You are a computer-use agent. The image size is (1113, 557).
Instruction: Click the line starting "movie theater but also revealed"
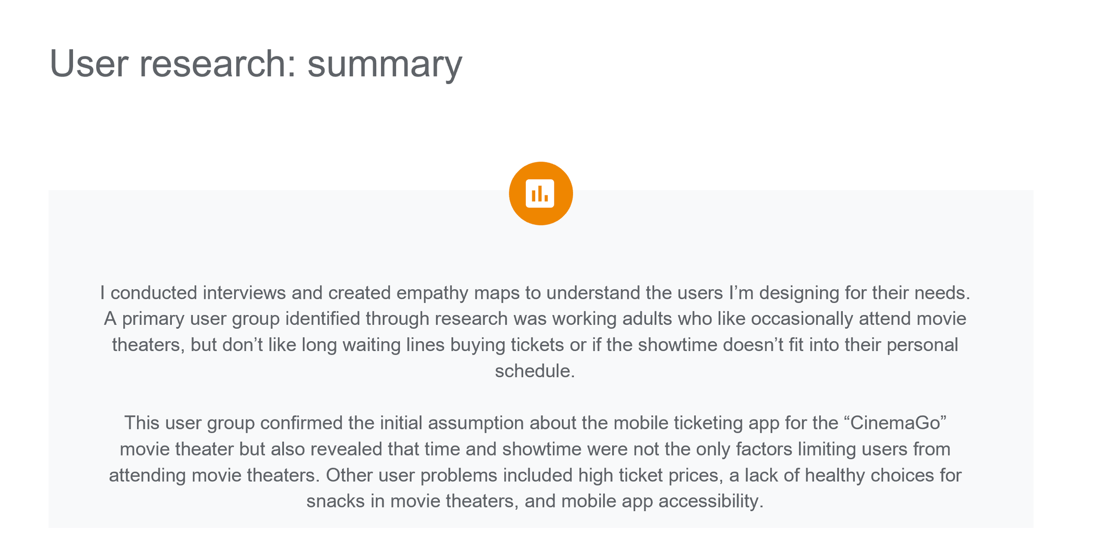pyautogui.click(x=535, y=449)
